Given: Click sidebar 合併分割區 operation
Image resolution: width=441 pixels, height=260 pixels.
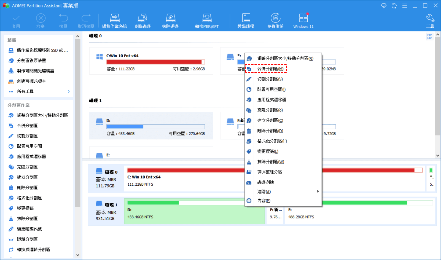Looking at the screenshot, I should [x=23, y=126].
